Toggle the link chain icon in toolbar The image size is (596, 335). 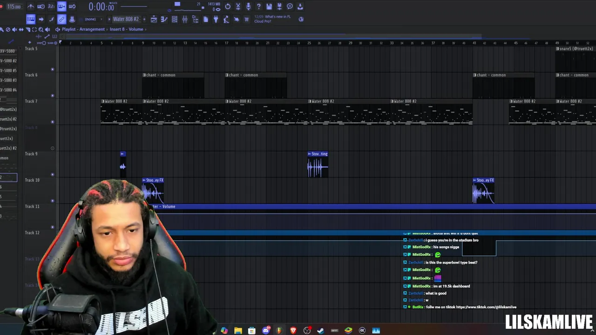(x=61, y=19)
